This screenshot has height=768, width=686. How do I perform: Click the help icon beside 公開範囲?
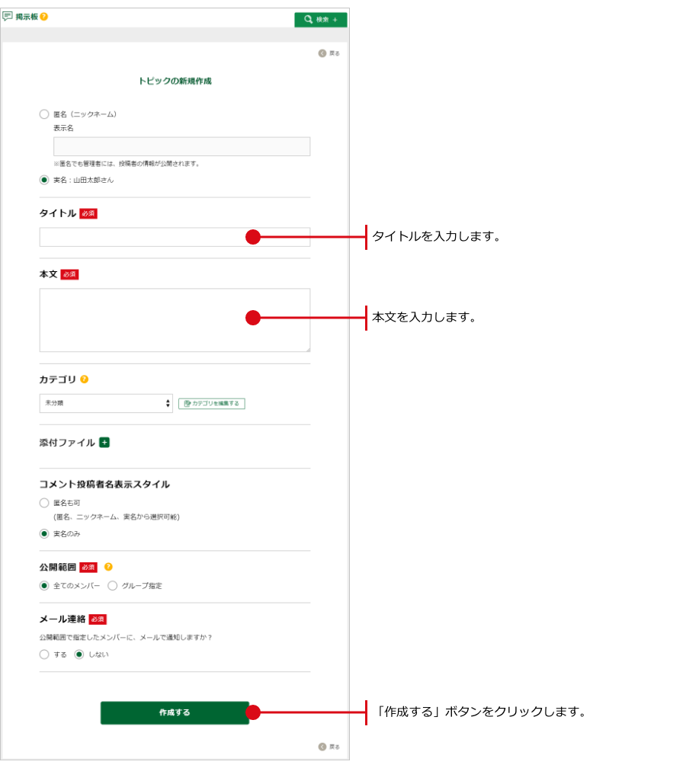[x=108, y=567]
